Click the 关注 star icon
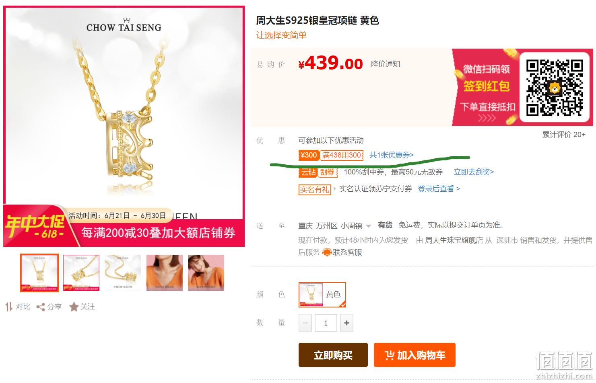Image resolution: width=596 pixels, height=383 pixels. click(x=74, y=307)
